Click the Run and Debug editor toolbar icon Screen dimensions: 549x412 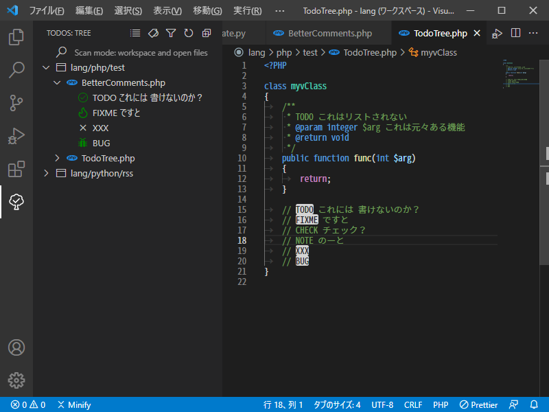(497, 33)
